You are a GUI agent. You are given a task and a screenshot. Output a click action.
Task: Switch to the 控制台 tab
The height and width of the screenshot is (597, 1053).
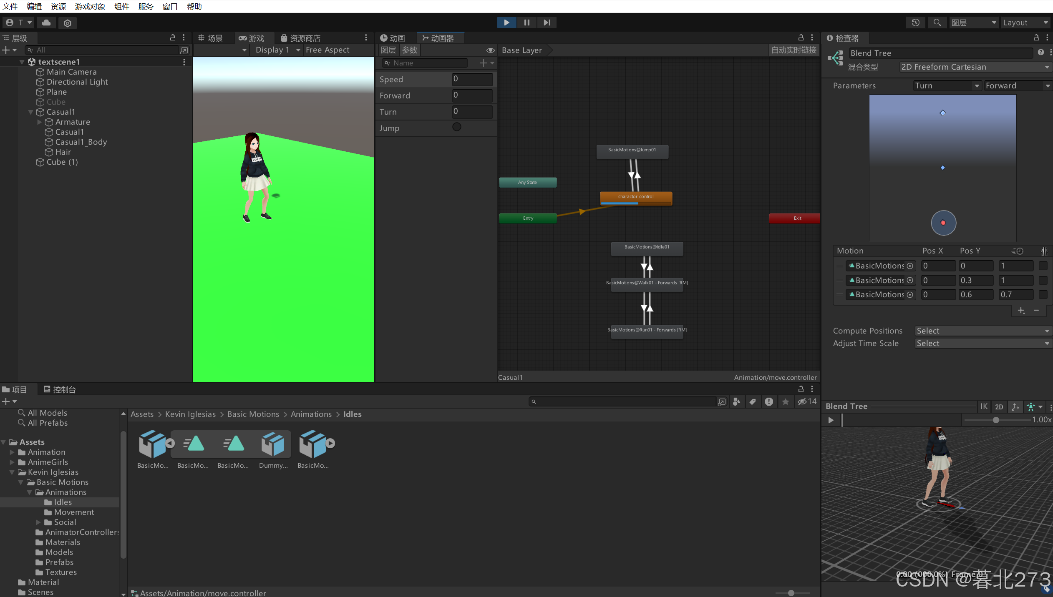(x=60, y=389)
